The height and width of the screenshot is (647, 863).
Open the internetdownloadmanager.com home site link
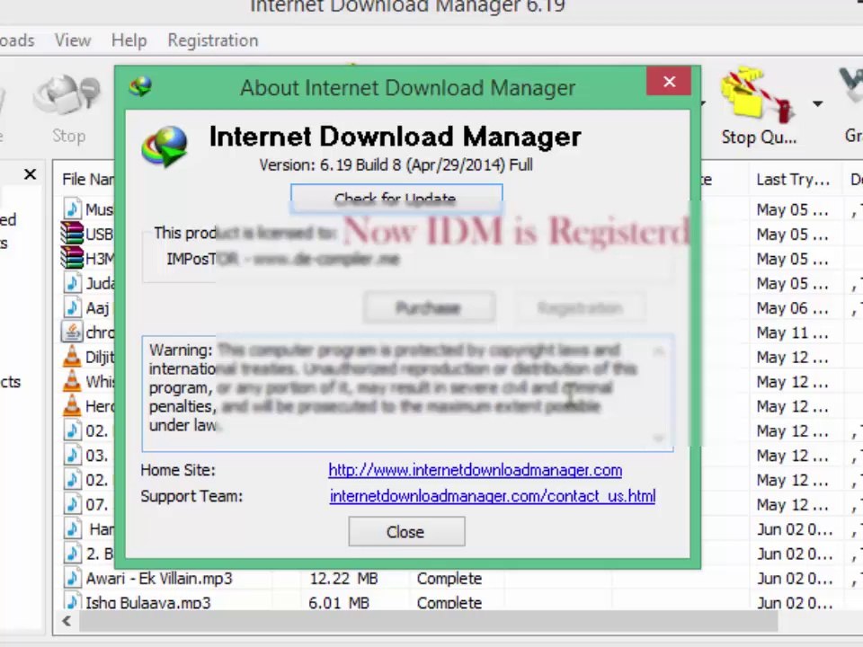click(475, 470)
